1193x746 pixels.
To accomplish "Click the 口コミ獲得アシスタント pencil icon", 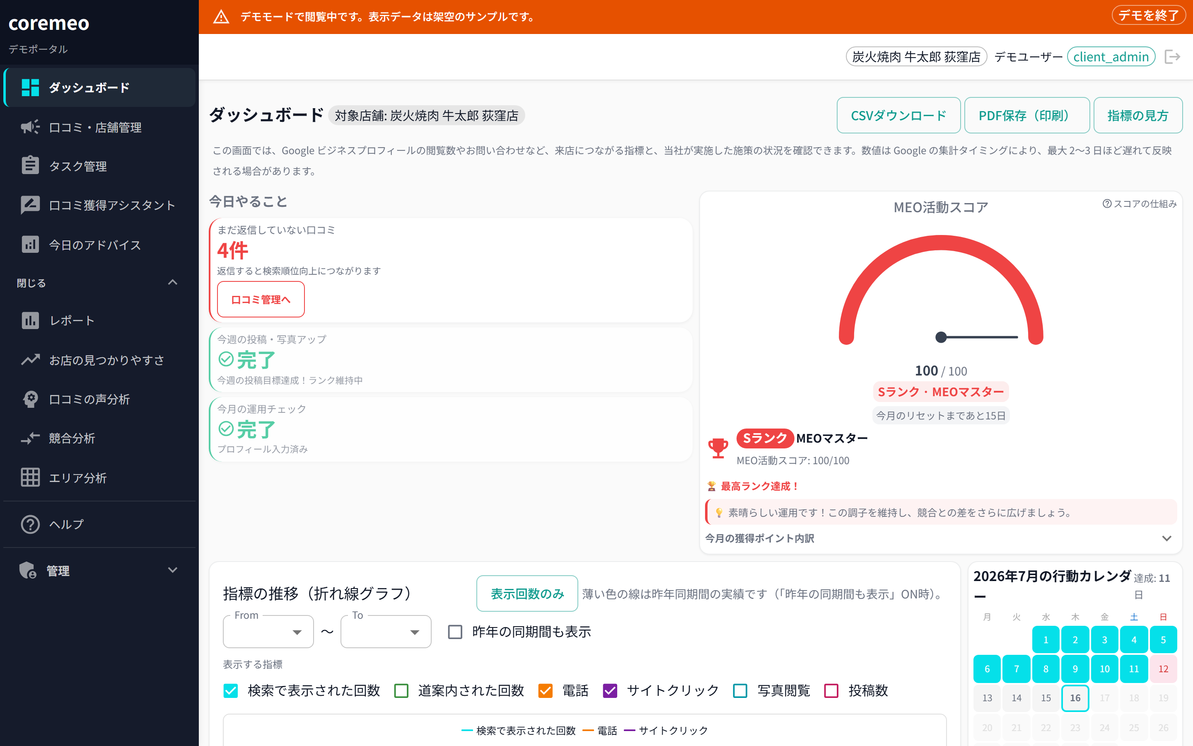I will tap(30, 205).
